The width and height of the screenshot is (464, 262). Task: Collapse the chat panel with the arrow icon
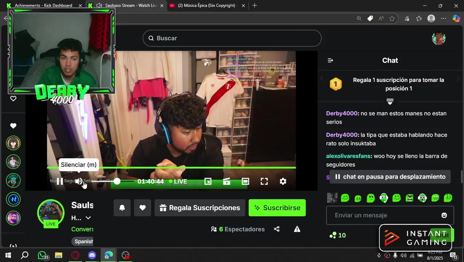pos(330,60)
